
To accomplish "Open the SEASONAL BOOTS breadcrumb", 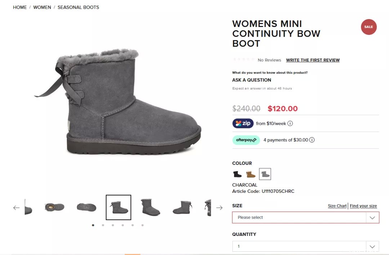I will [x=79, y=8].
